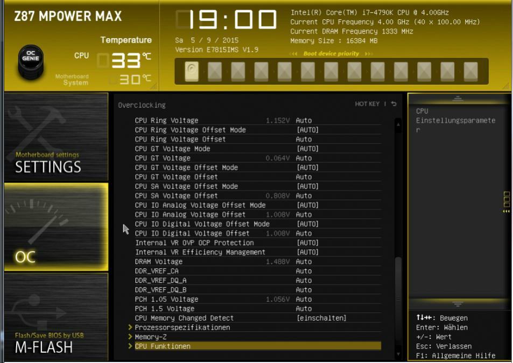
Task: Expand the CPU Funktionen submenu
Action: pyautogui.click(x=255, y=346)
